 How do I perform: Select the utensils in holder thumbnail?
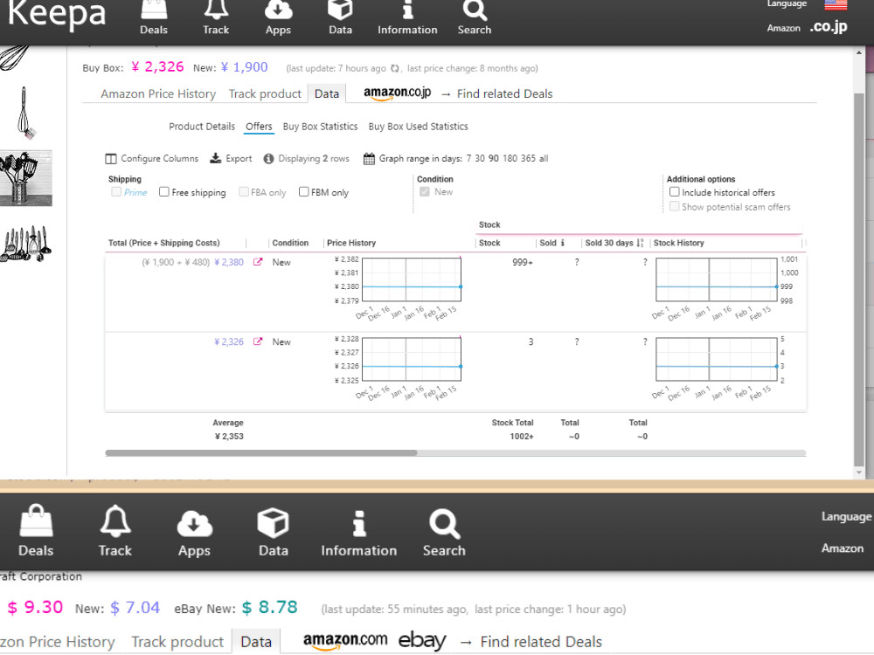pyautogui.click(x=25, y=177)
